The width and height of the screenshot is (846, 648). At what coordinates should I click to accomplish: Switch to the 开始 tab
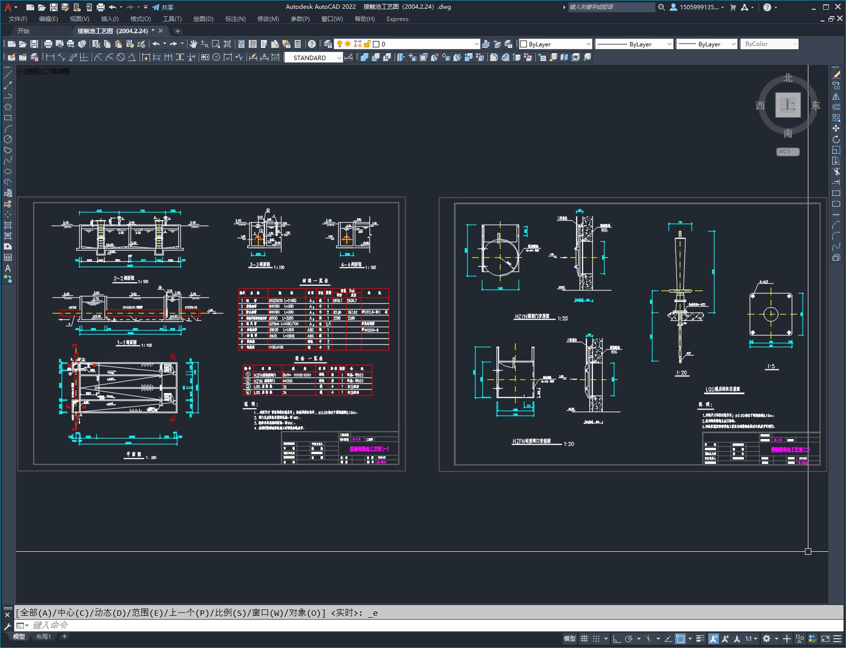[23, 31]
